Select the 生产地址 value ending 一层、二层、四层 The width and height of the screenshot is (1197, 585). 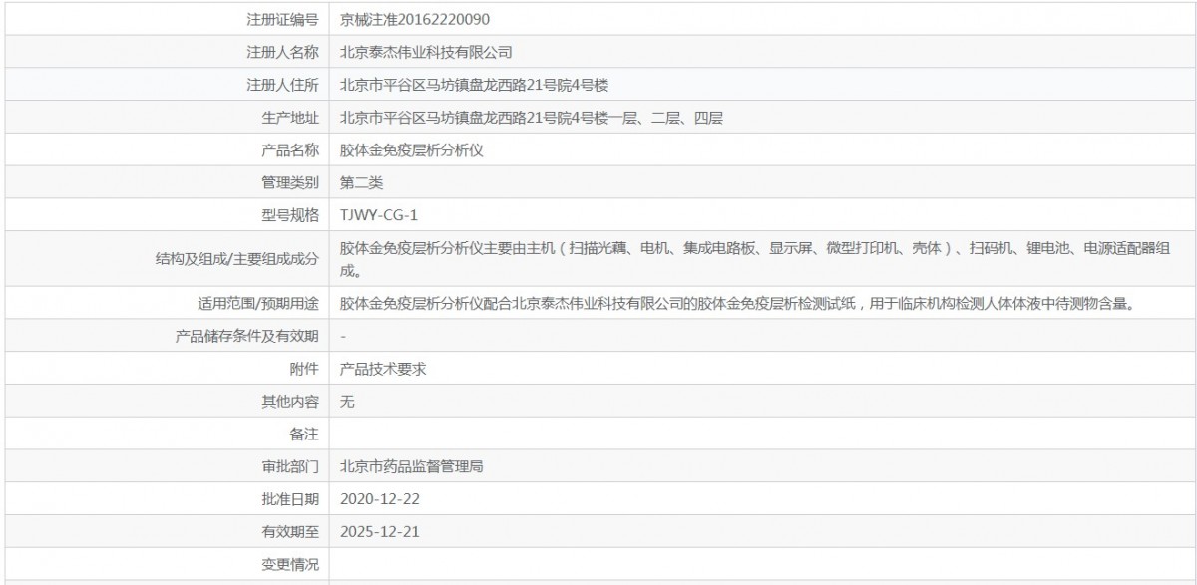pos(532,118)
